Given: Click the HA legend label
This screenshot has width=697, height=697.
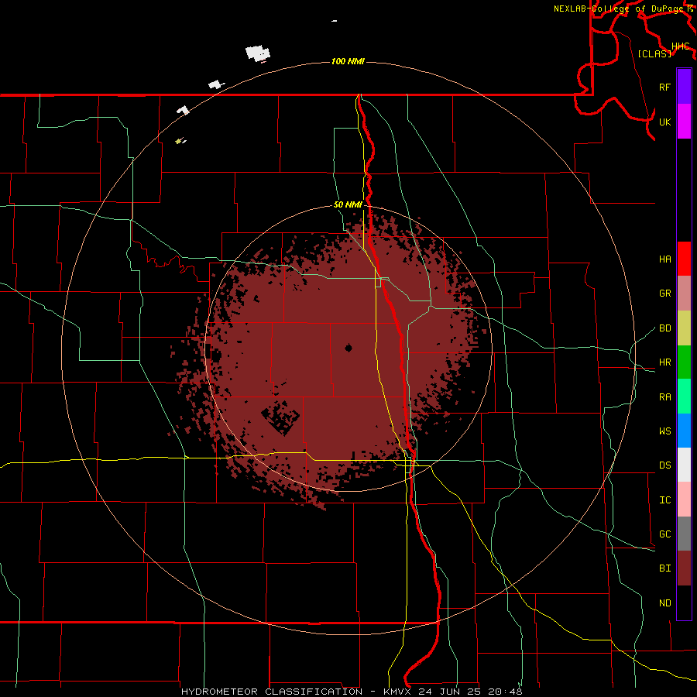Looking at the screenshot, I should (x=664, y=259).
